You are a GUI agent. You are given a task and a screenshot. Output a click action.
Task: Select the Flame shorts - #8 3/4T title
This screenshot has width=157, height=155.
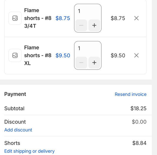pyautogui.click(x=38, y=18)
